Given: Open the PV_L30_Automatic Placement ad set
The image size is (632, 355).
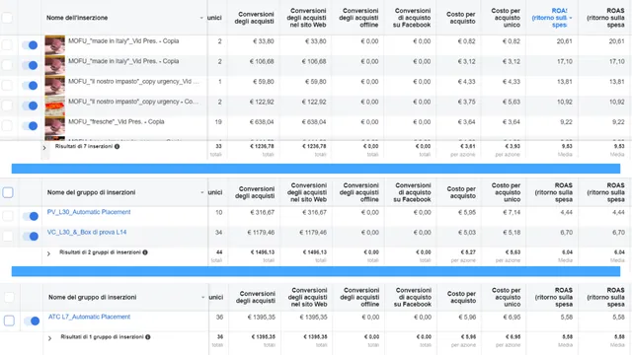Looking at the screenshot, I should coord(89,212).
